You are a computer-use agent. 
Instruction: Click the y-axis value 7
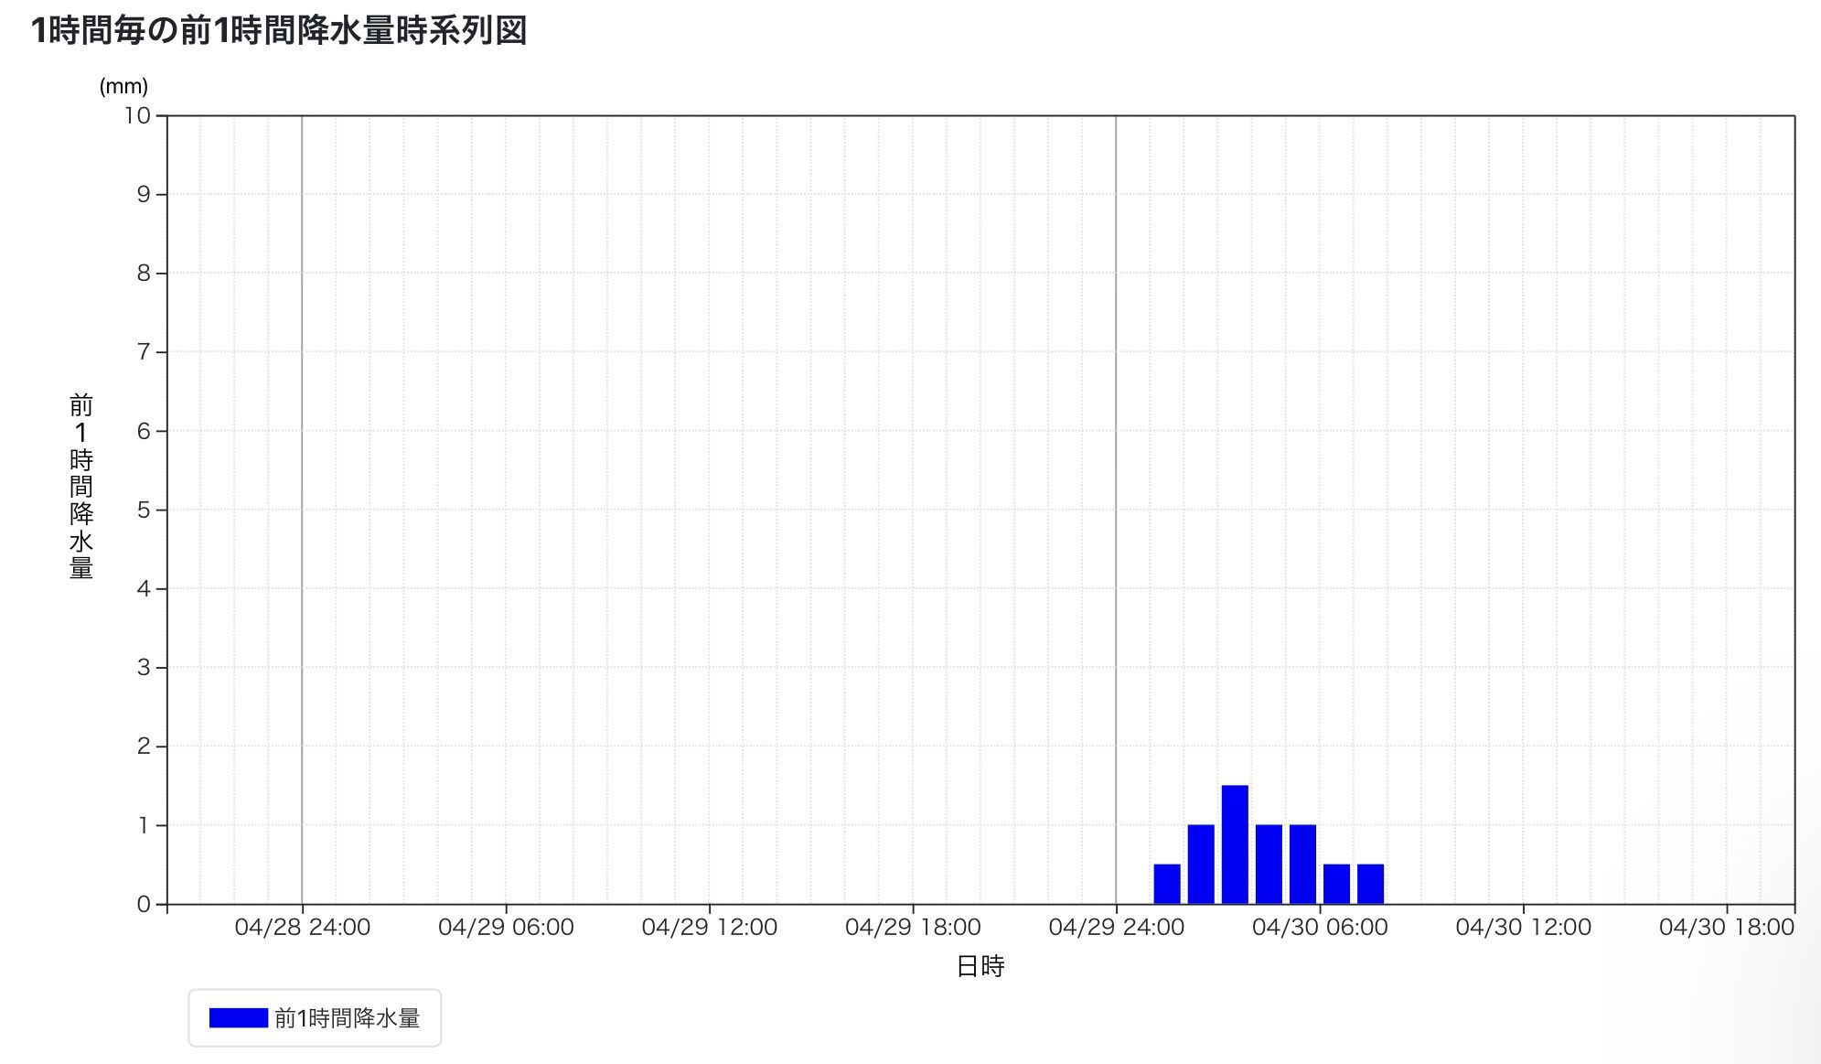[144, 352]
